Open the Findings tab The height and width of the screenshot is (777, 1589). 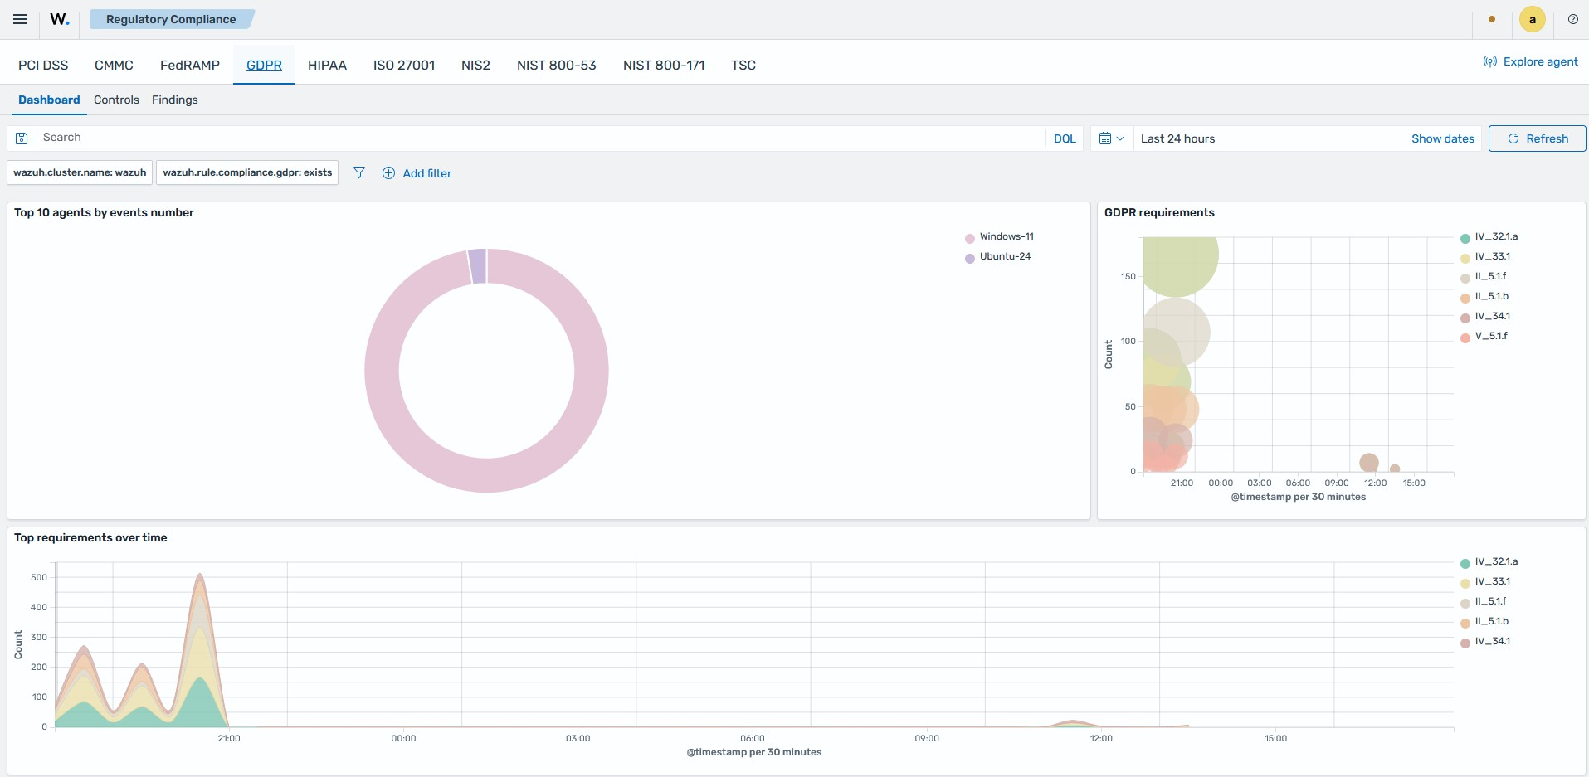[174, 100]
